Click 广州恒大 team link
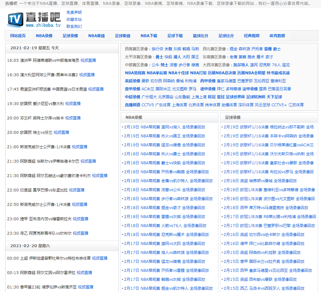This screenshot has width=321, height=292. click(x=149, y=97)
